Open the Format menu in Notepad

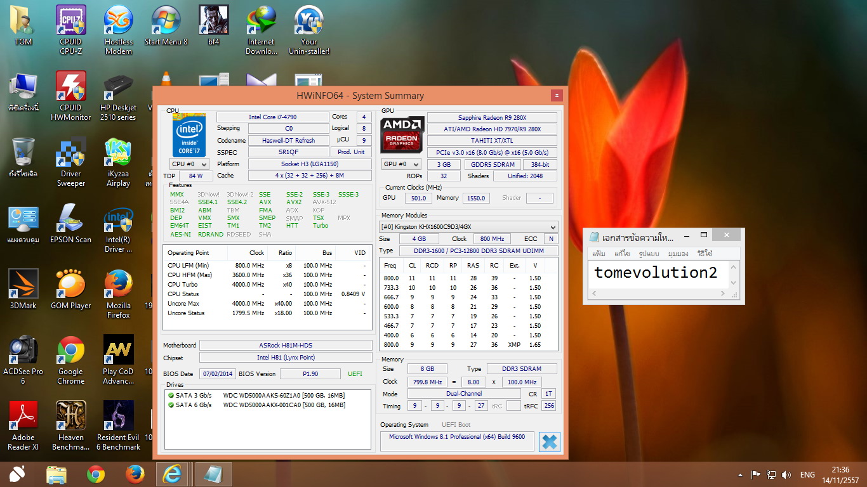click(x=649, y=254)
